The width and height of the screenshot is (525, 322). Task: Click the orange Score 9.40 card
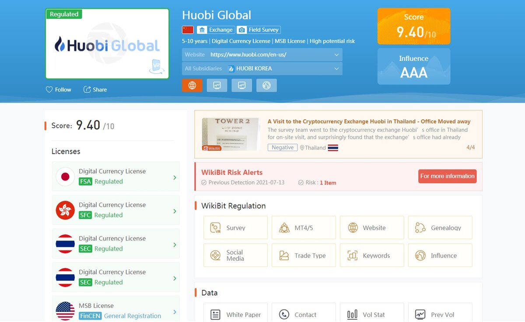pos(414,26)
